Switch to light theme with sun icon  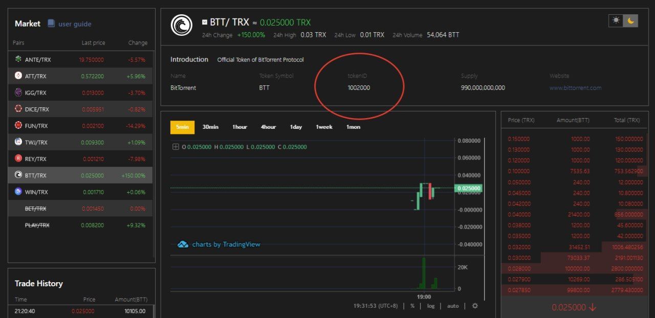[x=616, y=20]
